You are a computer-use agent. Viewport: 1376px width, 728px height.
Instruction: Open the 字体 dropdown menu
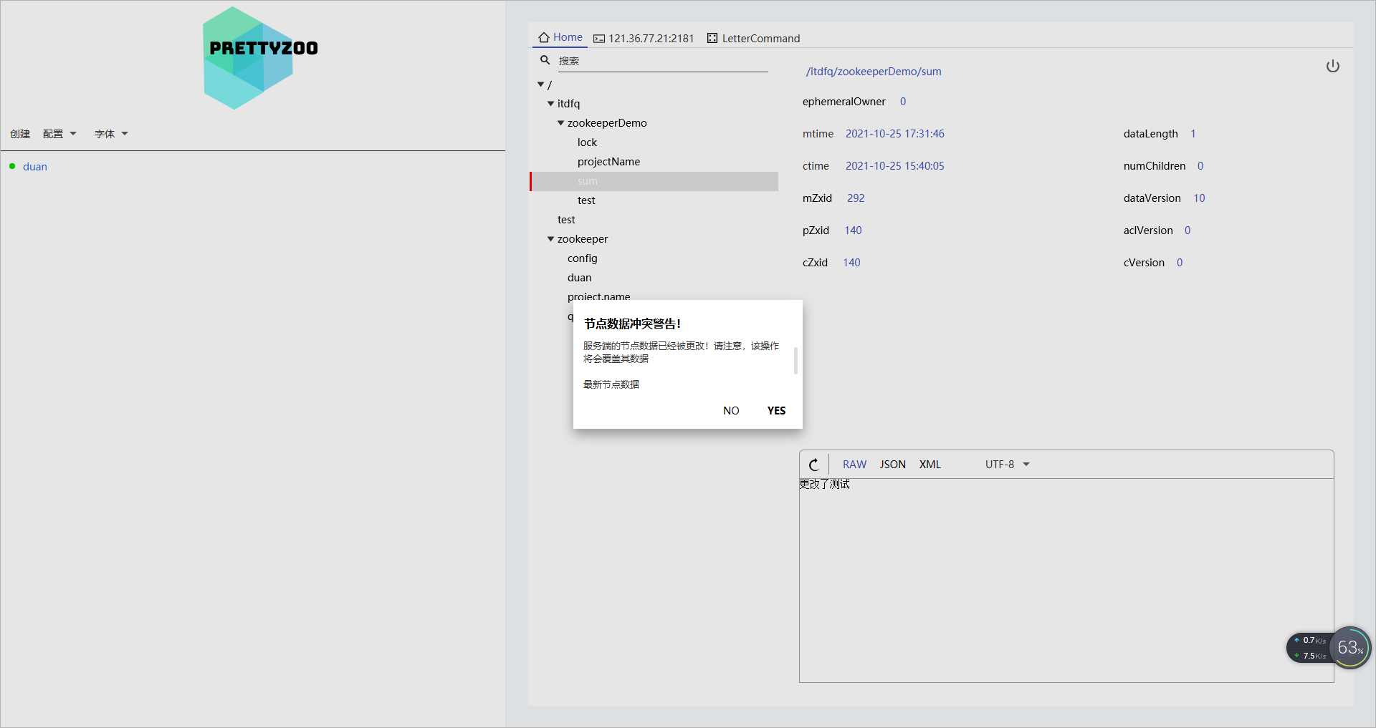pyautogui.click(x=111, y=134)
